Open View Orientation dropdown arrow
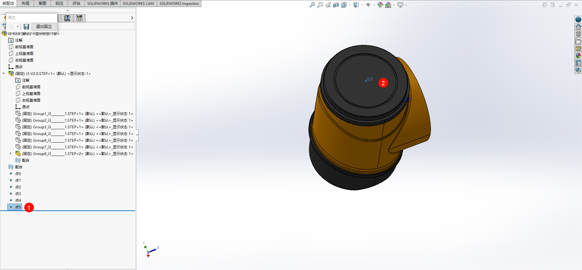This screenshot has width=582, height=270. (x=350, y=5)
